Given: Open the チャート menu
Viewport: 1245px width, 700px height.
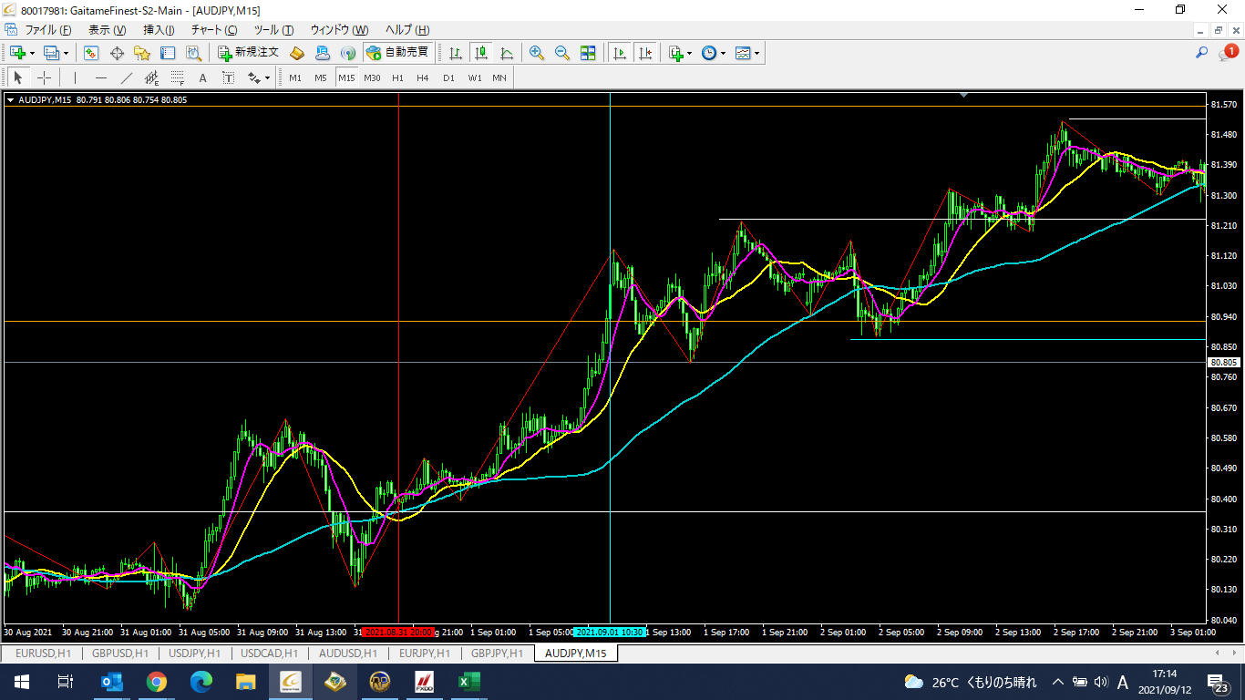Looking at the screenshot, I should coord(214,30).
